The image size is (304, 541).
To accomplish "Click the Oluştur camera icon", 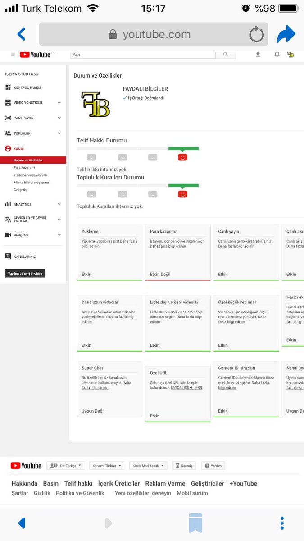I will [8, 235].
